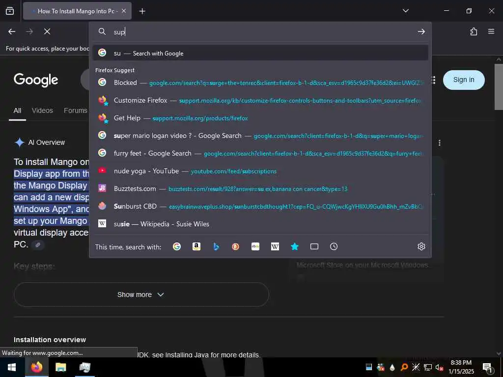Click the orange magnifier tray icon
Viewport: 503px width, 377px height.
[x=404, y=367]
